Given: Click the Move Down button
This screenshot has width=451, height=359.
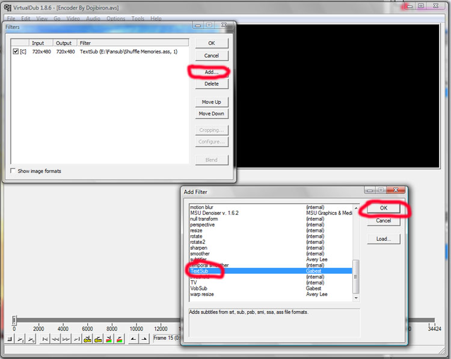Looking at the screenshot, I should pyautogui.click(x=212, y=113).
